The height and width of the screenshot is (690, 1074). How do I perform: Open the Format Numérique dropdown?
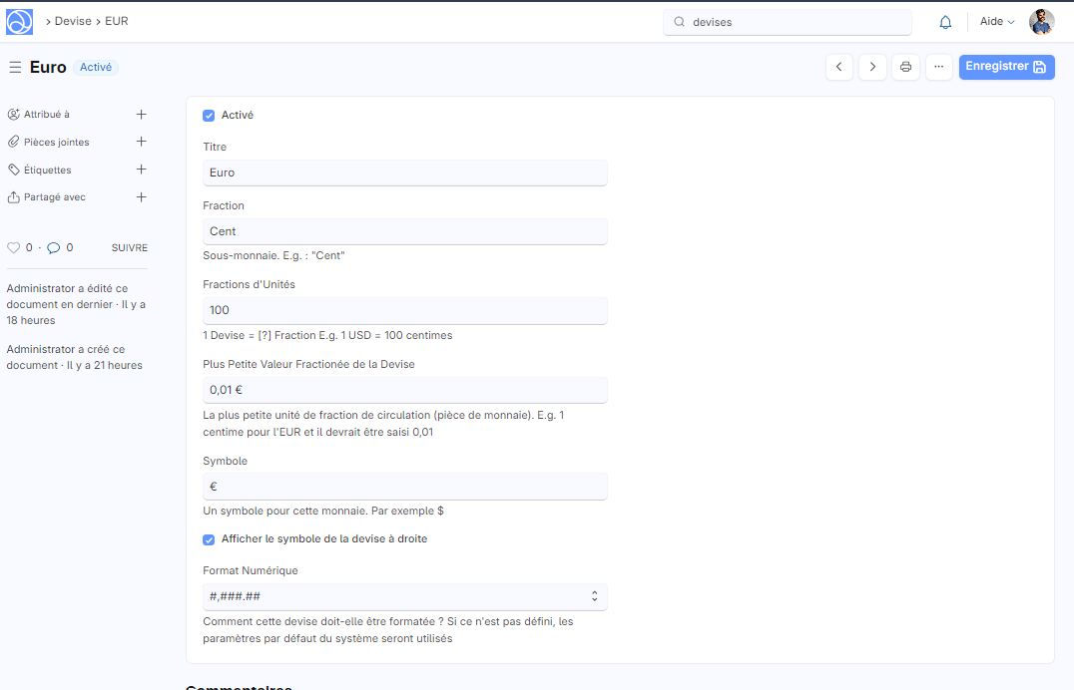404,596
